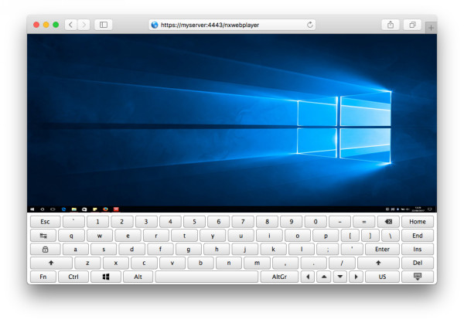Tap the Home key

pos(418,222)
